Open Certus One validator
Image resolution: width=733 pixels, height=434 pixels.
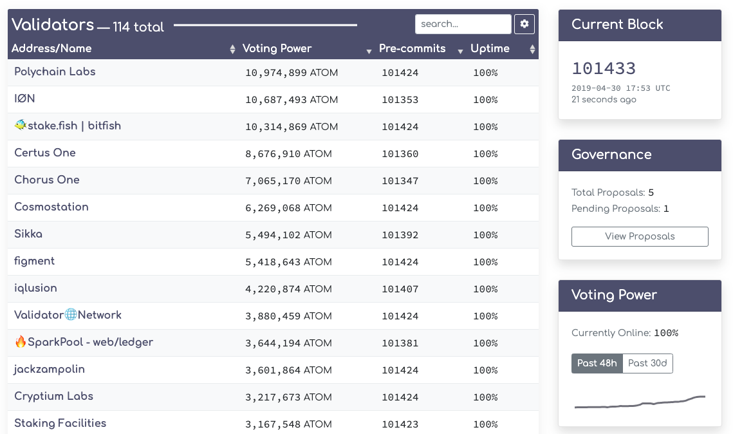45,153
